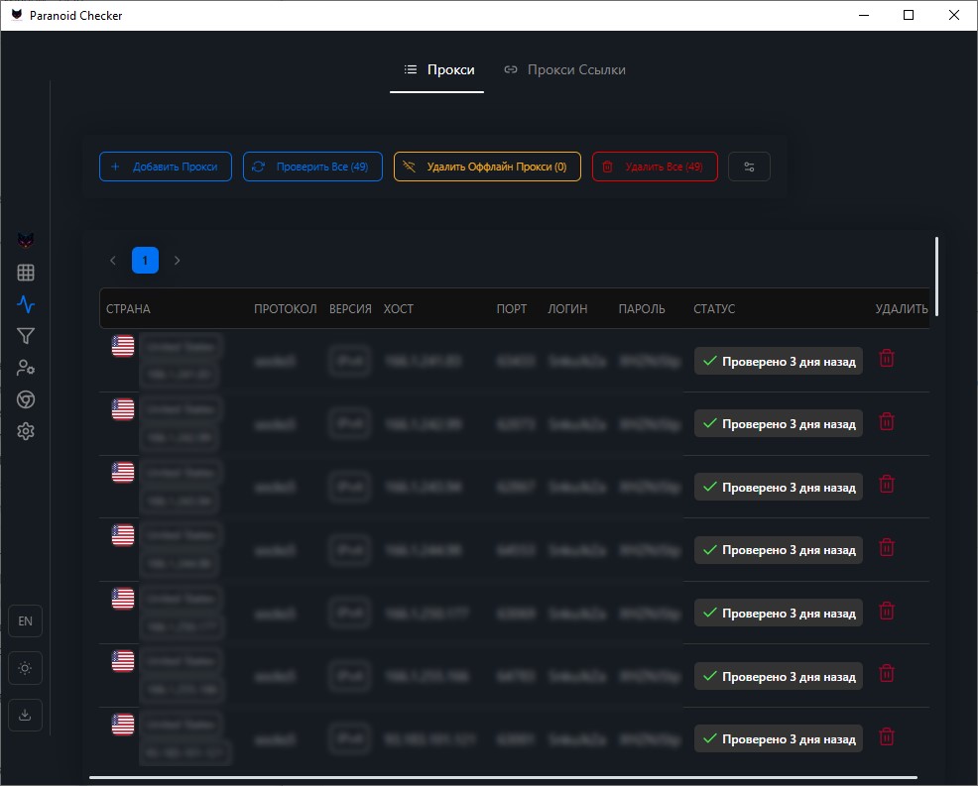The width and height of the screenshot is (978, 786).
Task: Click the fox logo in sidebar
Action: pyautogui.click(x=26, y=241)
